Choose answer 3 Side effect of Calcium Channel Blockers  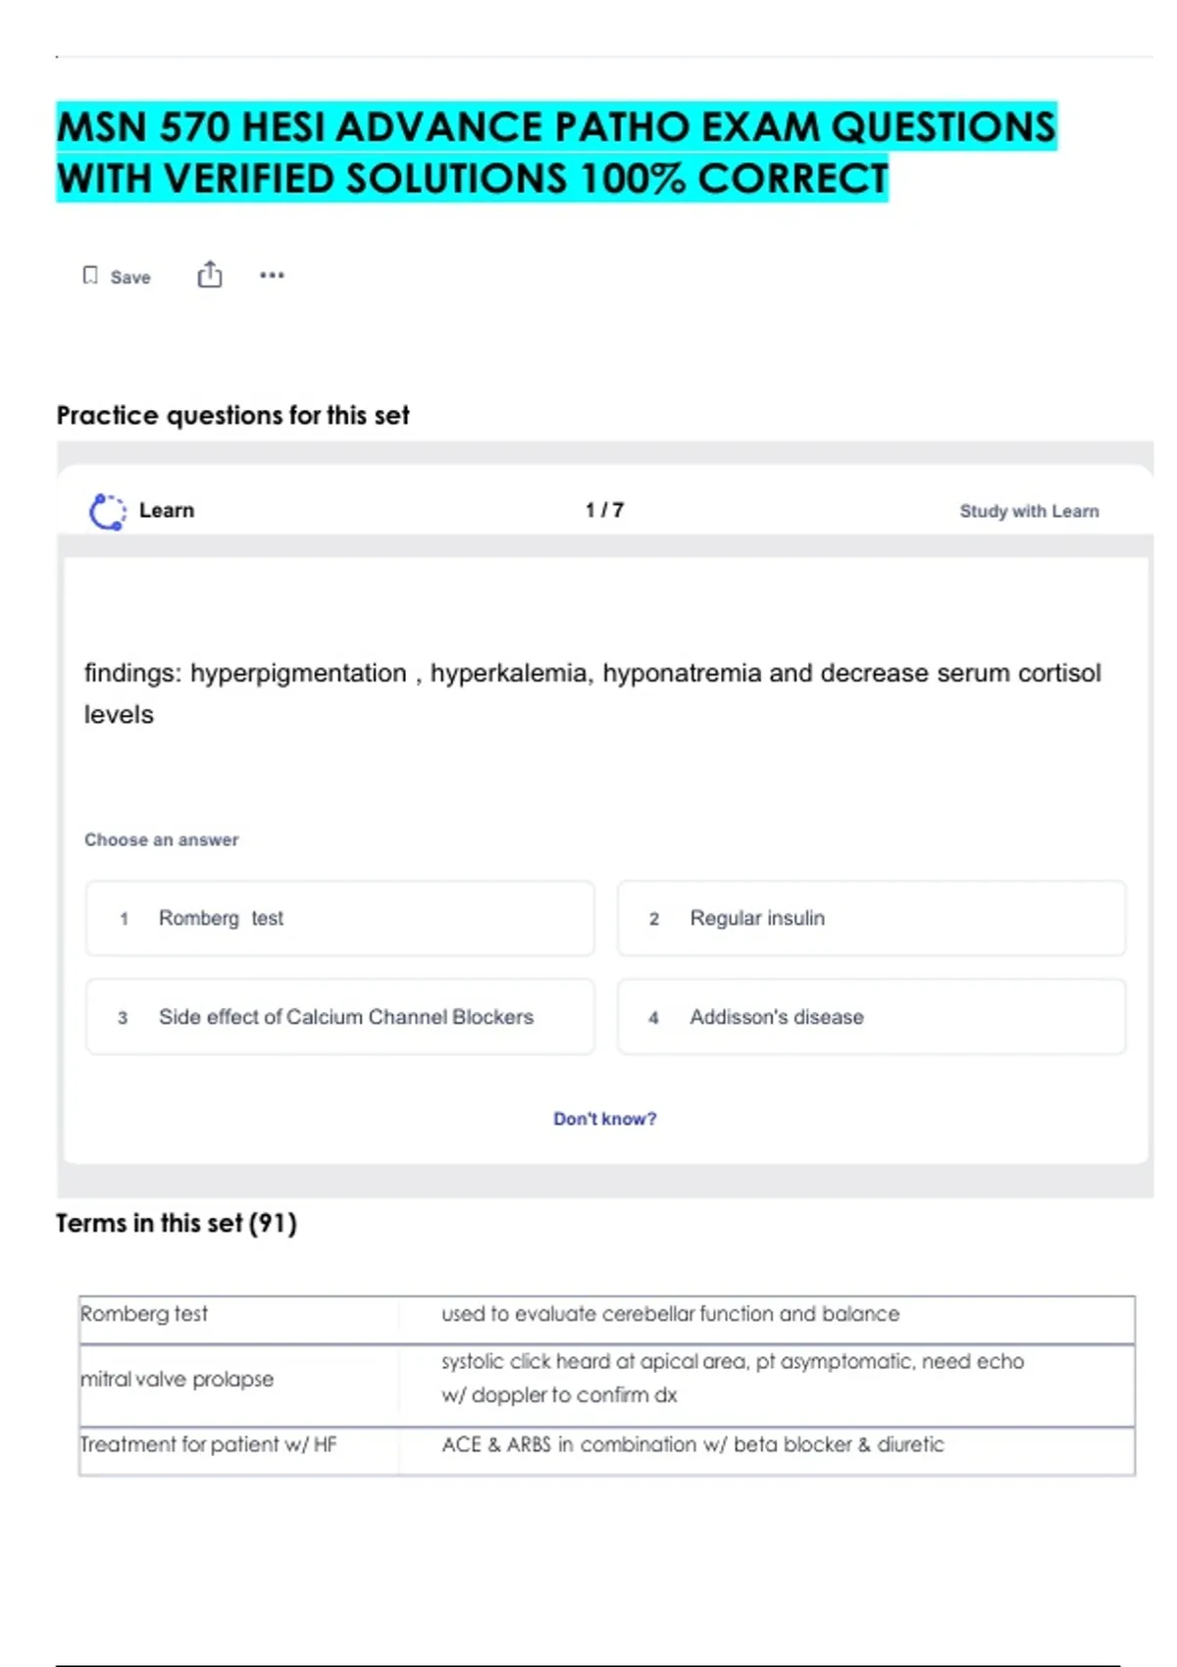[339, 1017]
